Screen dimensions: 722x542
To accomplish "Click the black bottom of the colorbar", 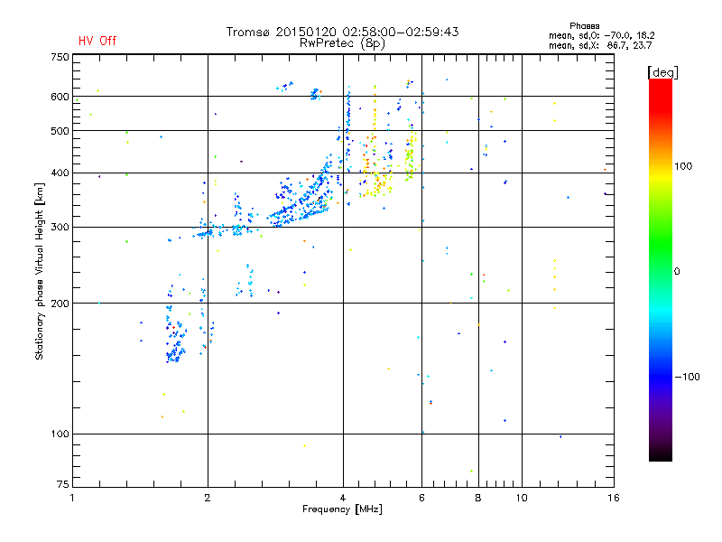I will (661, 454).
